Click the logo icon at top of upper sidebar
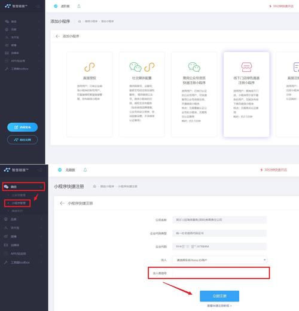 [x=8, y=6]
